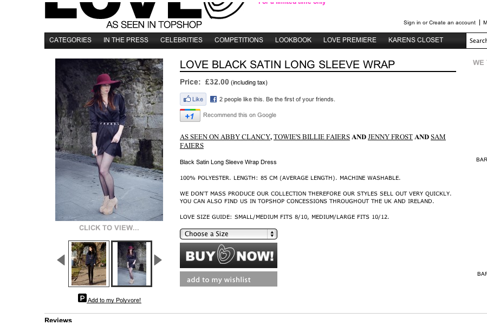Select the first thumbnail of garden photo
This screenshot has width=487, height=325.
tap(89, 264)
